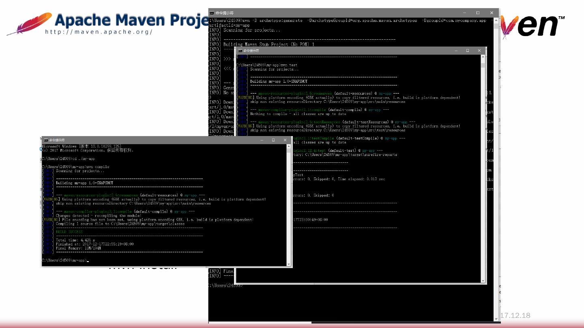Screen dimensions: 584x328
Task: Minimize the mvn compile command prompt window
Action: click(x=262, y=140)
